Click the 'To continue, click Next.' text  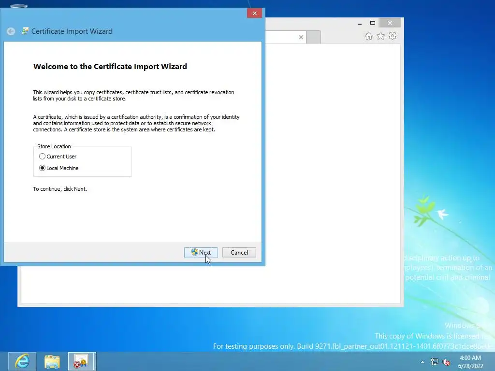coord(60,189)
